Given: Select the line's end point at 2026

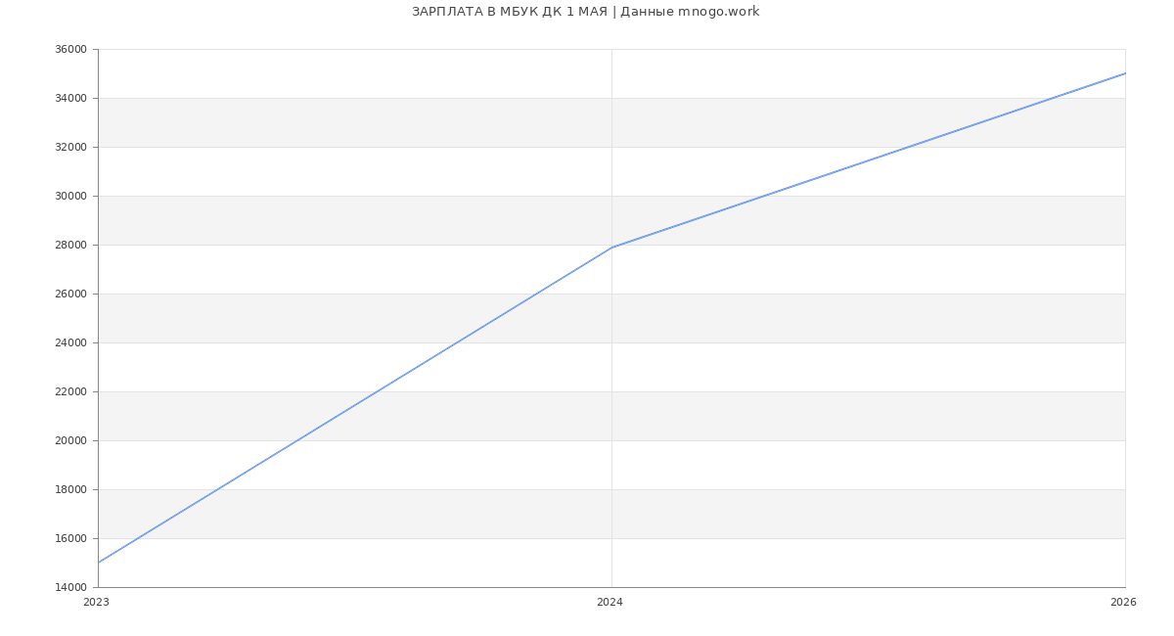Looking at the screenshot, I should [x=1124, y=73].
